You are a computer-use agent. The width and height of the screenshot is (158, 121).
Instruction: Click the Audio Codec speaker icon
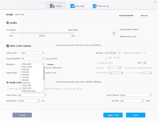[8, 83]
